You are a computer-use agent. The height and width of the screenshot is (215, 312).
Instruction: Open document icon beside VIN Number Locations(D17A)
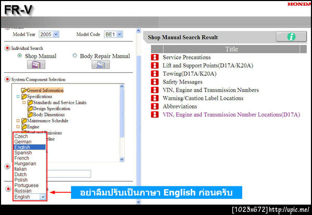tap(154, 114)
